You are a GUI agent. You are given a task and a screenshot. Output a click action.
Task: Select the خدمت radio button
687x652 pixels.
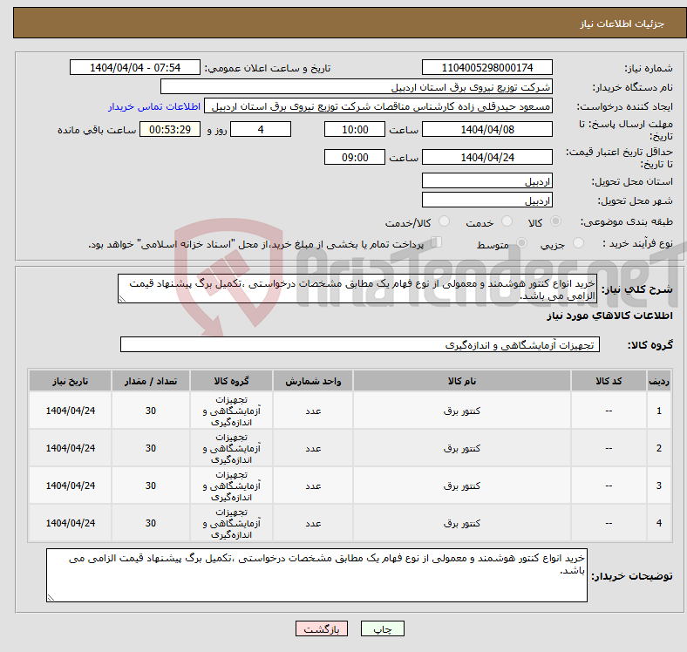(507, 221)
